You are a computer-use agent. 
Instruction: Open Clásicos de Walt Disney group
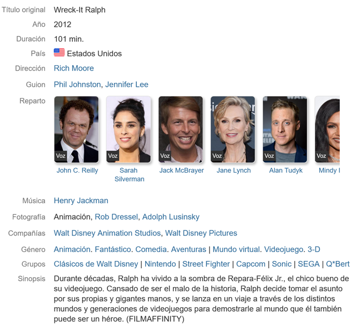96,264
